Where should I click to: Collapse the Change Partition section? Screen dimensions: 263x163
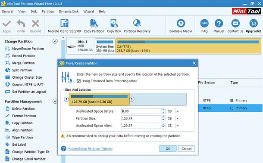pos(55,41)
